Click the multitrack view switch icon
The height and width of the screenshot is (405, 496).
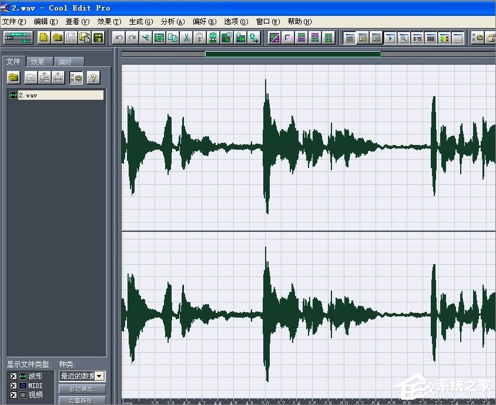tap(18, 38)
